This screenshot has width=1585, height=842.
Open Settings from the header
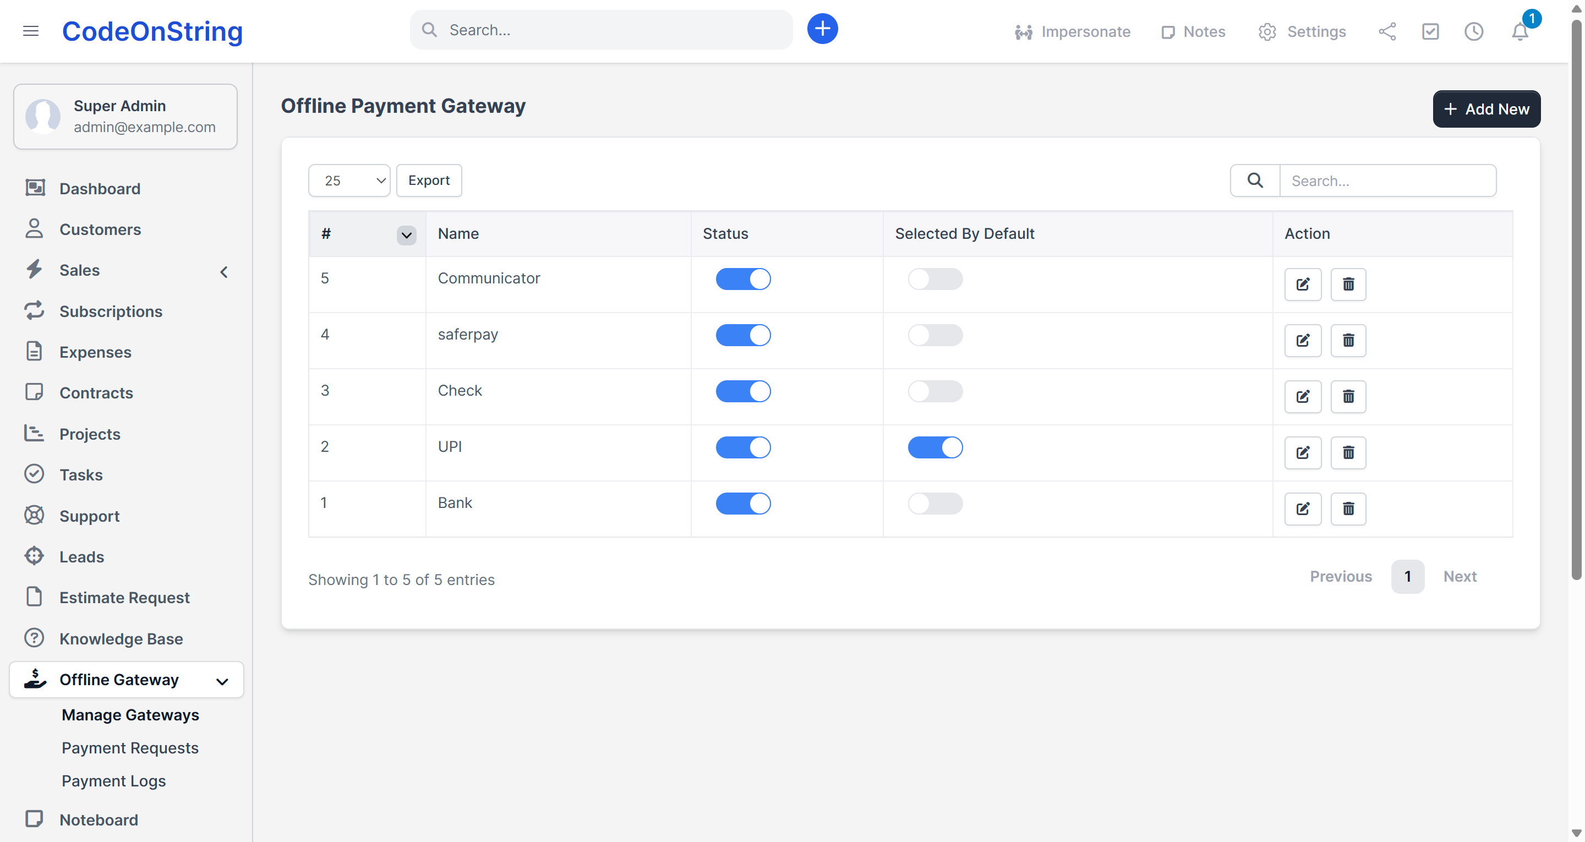coord(1302,31)
